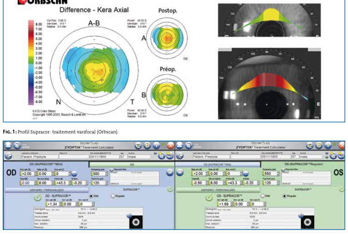Click the user profile icon in right OS window
This screenshot has width=348, height=235.
click(180, 146)
